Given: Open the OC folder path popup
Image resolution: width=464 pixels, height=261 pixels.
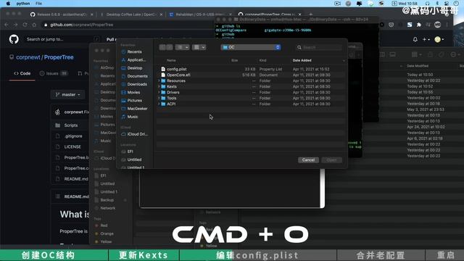Looking at the screenshot, I should [250, 47].
